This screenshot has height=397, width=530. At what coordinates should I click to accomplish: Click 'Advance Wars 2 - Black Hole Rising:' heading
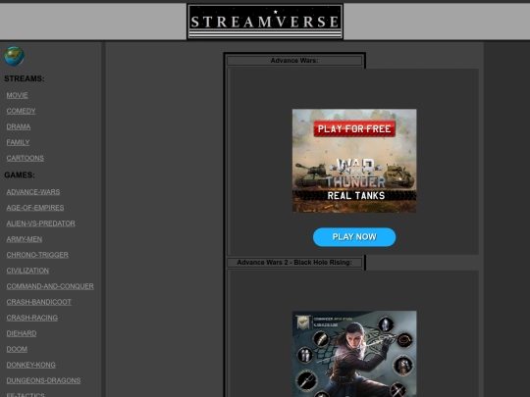(294, 263)
